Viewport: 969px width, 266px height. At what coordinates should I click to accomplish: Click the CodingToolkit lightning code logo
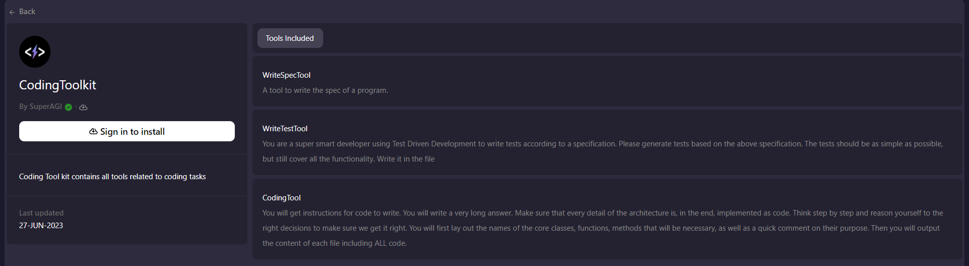point(35,51)
